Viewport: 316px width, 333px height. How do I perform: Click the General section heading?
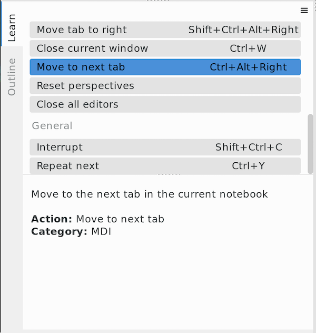(x=52, y=125)
